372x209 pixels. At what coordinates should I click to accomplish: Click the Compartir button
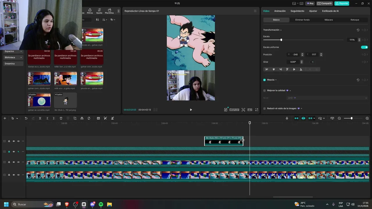[x=325, y=3]
